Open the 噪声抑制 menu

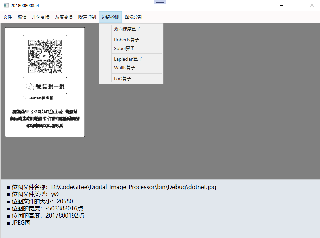click(87, 17)
